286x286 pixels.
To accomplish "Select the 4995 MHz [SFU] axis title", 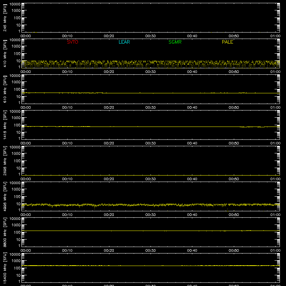I will pos(5,196).
